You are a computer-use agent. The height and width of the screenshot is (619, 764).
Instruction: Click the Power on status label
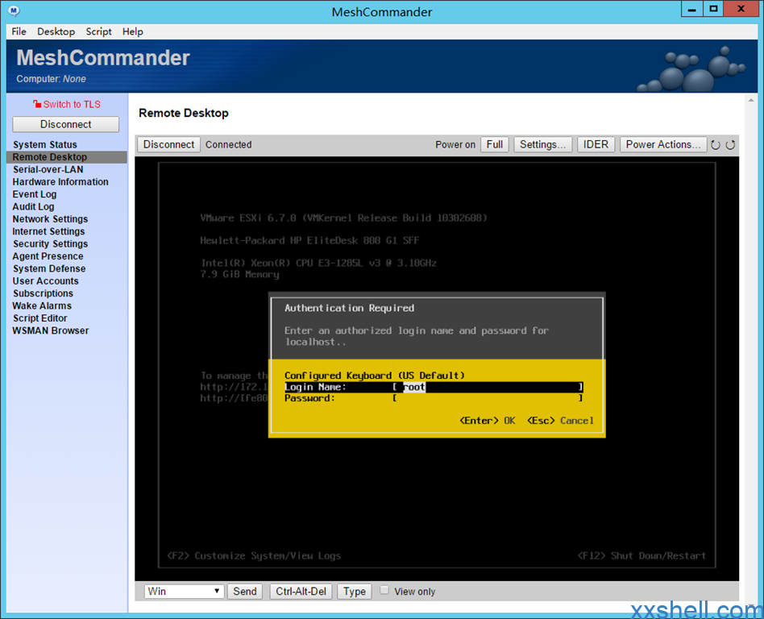tap(455, 145)
